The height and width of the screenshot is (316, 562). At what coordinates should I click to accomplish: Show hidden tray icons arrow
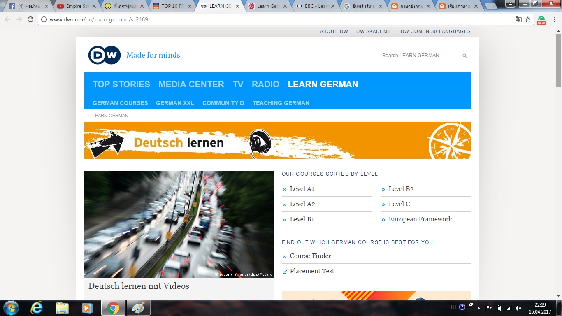[478, 308]
